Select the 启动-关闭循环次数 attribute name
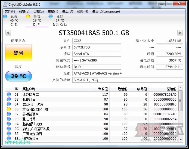 [36, 129]
